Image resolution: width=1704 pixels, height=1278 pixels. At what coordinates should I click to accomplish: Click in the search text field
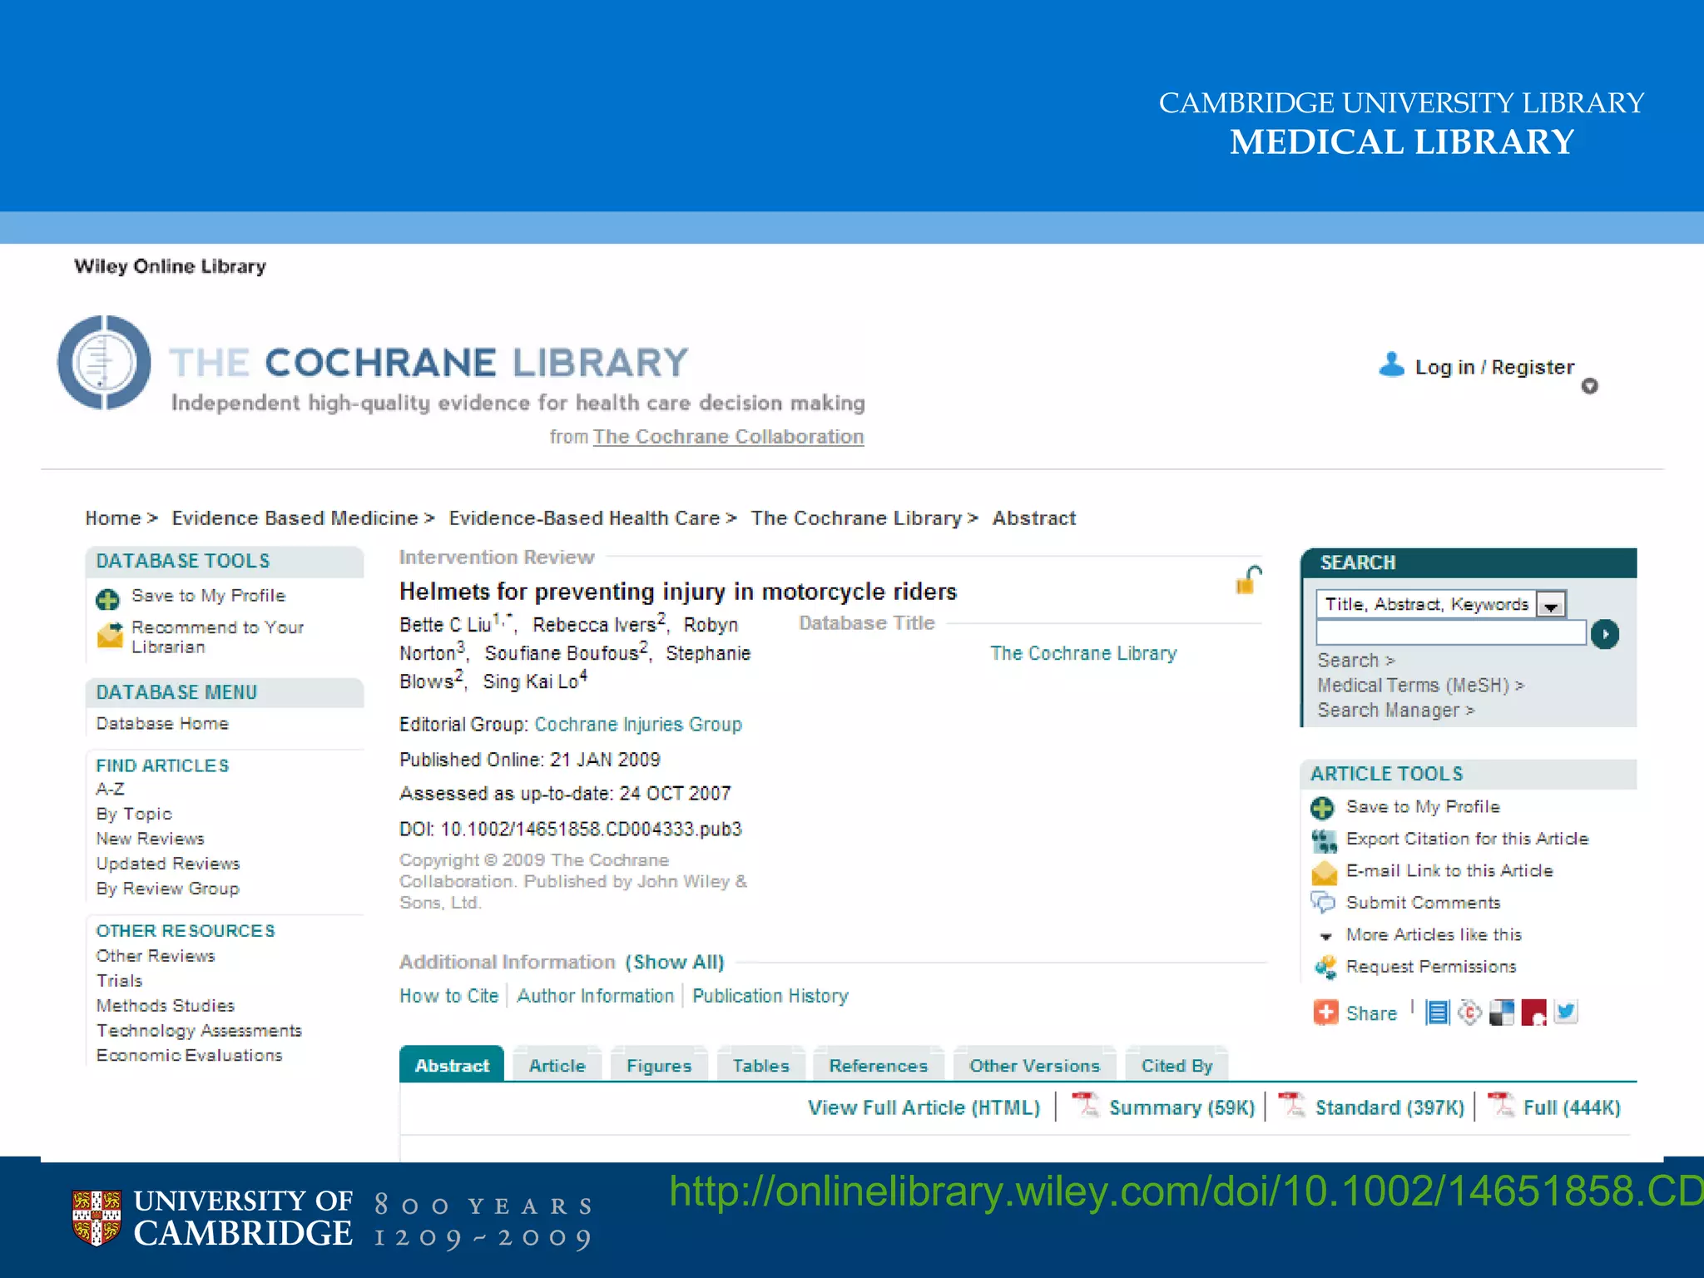[1451, 633]
